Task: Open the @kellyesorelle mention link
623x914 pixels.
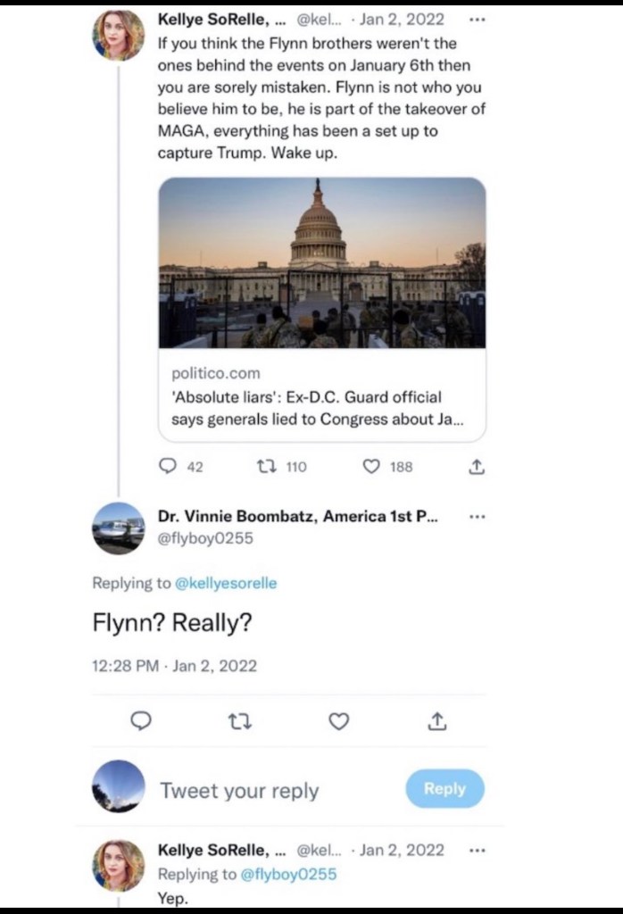Action: tap(226, 583)
